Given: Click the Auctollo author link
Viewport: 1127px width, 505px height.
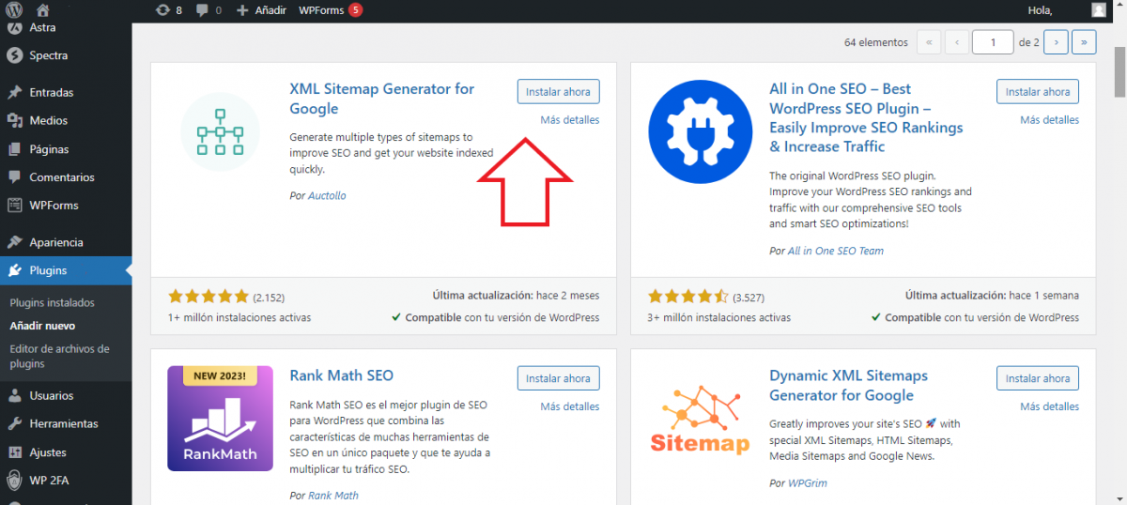Looking at the screenshot, I should (x=327, y=195).
